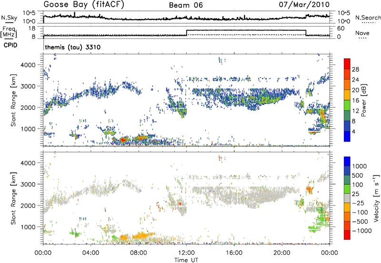This screenshot has height=263, width=381.
Task: Select the '08:00' time tick label
Action: point(139,253)
